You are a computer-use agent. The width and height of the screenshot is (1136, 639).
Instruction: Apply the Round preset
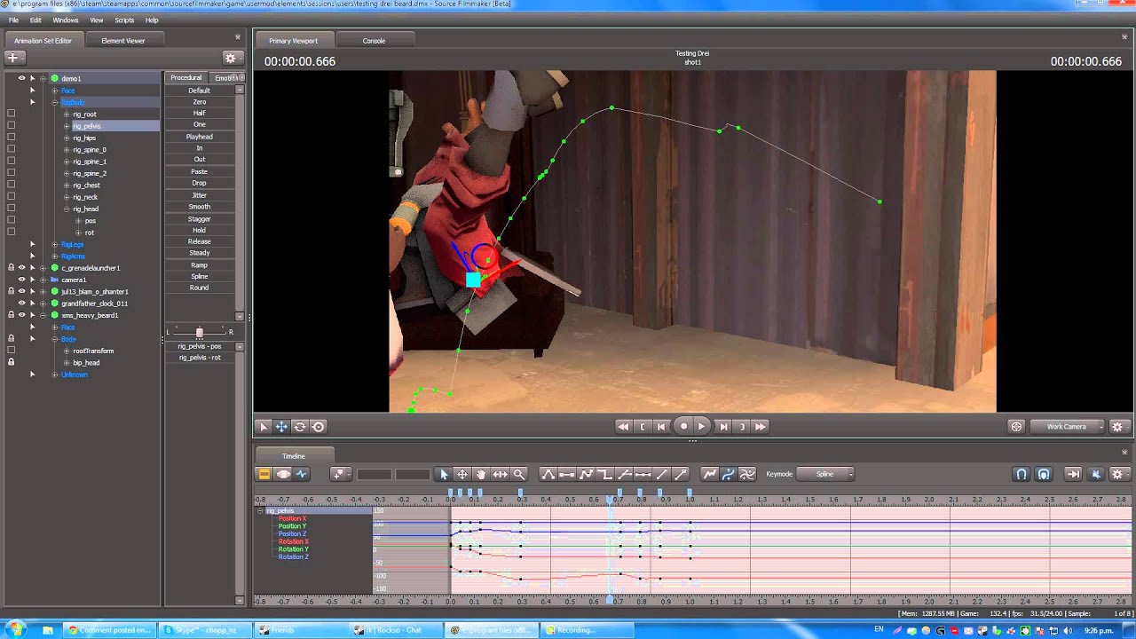200,288
